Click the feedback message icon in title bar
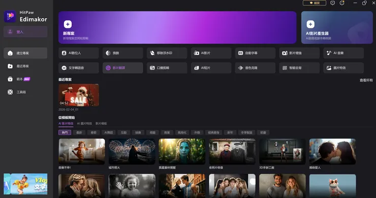This screenshot has height=198, width=376. click(x=333, y=3)
